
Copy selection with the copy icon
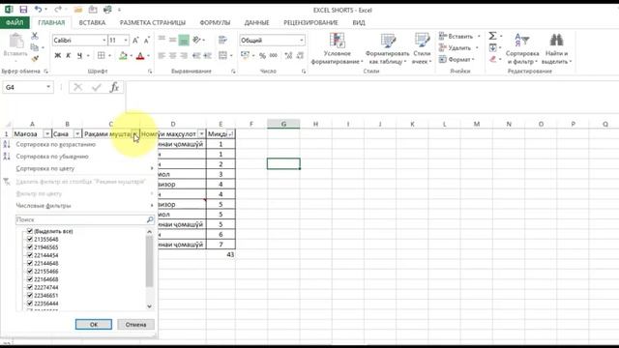(35, 47)
